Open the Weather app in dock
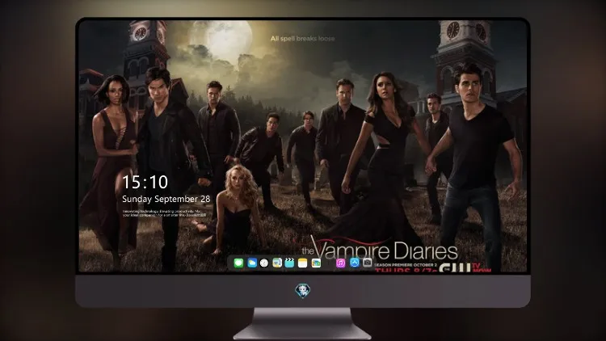Screen dimensions: 606x341 coord(252,263)
